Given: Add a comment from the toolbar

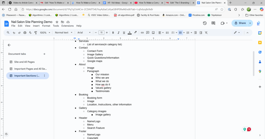Looking at the screenshot, I should tap(148, 33).
